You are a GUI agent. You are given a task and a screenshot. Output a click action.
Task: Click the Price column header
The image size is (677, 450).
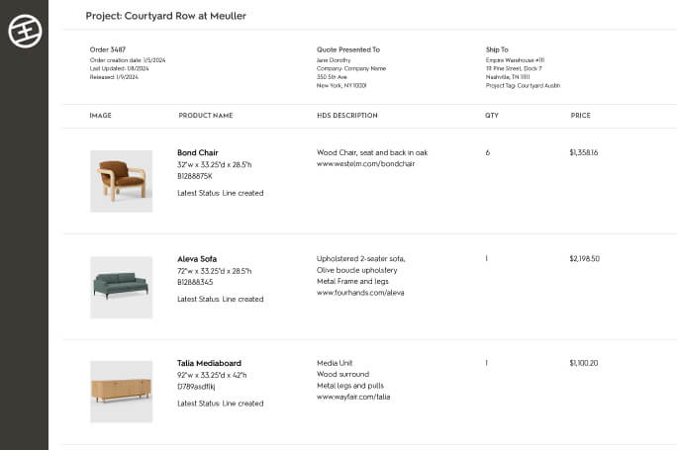[580, 116]
